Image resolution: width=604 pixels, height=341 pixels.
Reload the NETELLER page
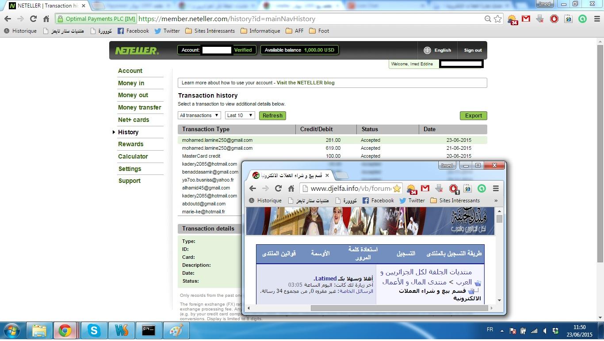click(33, 19)
